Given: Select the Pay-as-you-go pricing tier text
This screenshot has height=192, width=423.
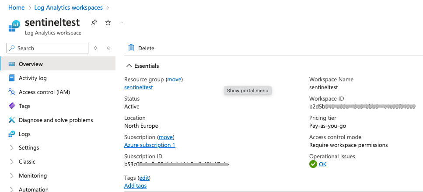Looking at the screenshot, I should click(328, 126).
